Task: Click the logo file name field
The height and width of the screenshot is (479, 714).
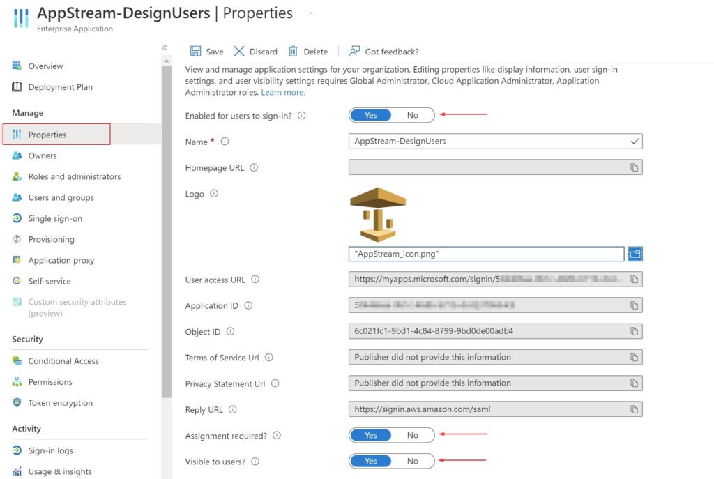Action: (x=486, y=254)
